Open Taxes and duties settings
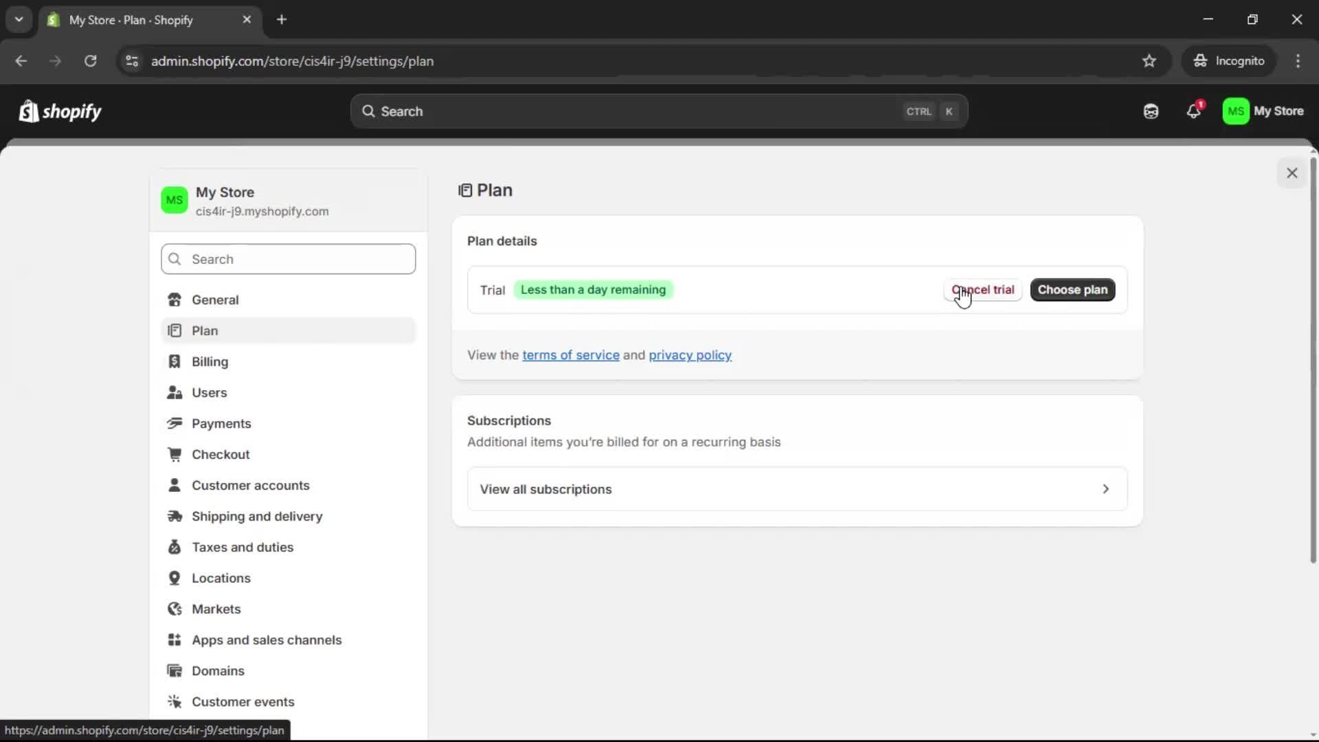The height and width of the screenshot is (742, 1319). coord(289,548)
